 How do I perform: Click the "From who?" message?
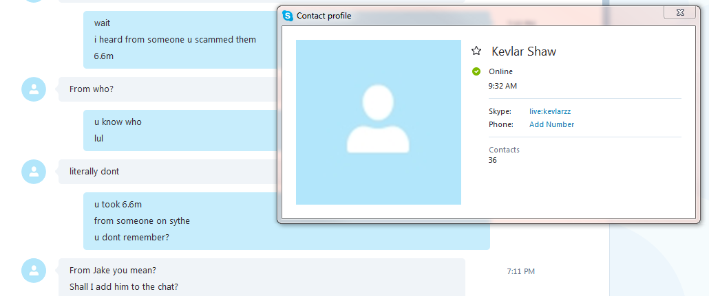(92, 89)
